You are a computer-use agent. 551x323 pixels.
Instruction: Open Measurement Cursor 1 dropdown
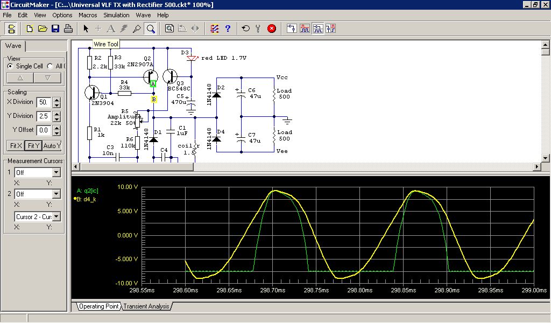56,173
